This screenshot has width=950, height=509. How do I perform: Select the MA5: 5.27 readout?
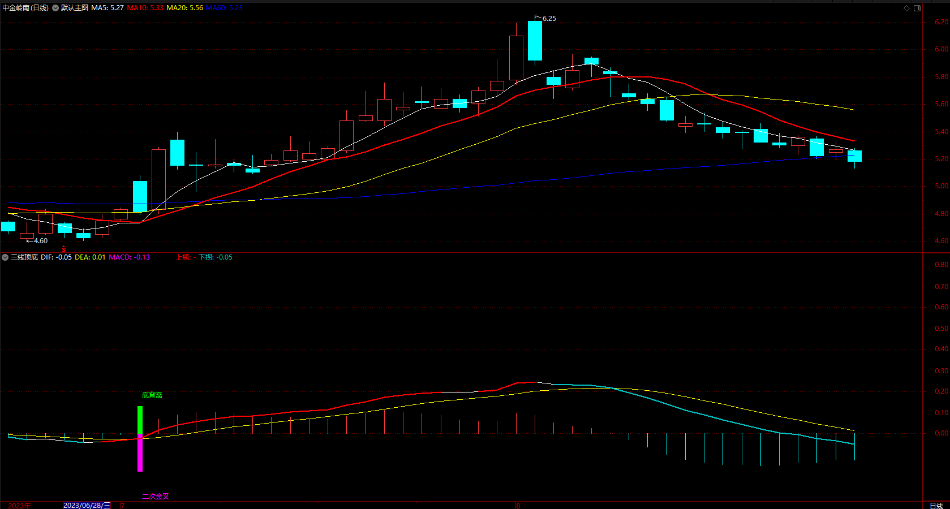(x=108, y=8)
